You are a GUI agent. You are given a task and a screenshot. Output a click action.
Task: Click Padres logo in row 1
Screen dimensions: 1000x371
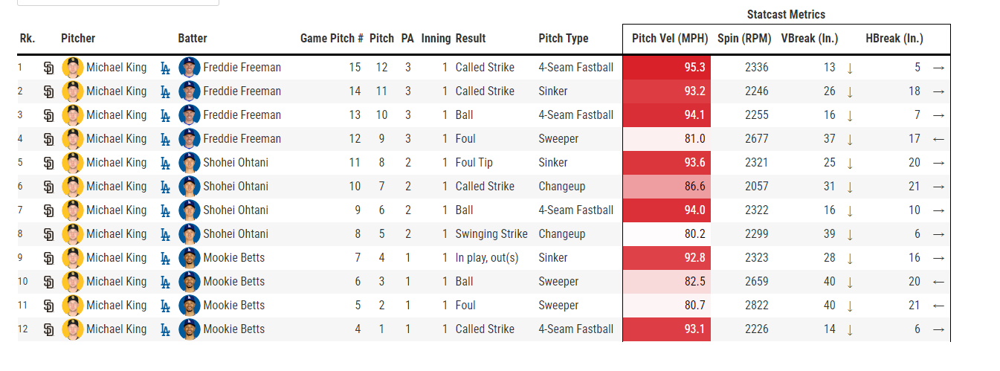click(49, 68)
